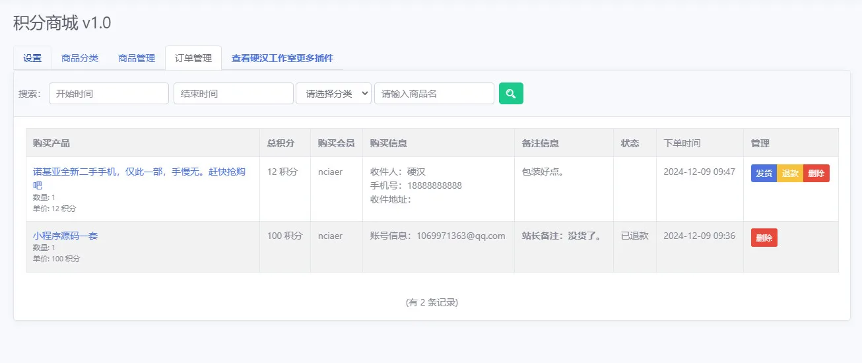The width and height of the screenshot is (862, 363).
Task: Click the 状态 column header
Action: 630,143
